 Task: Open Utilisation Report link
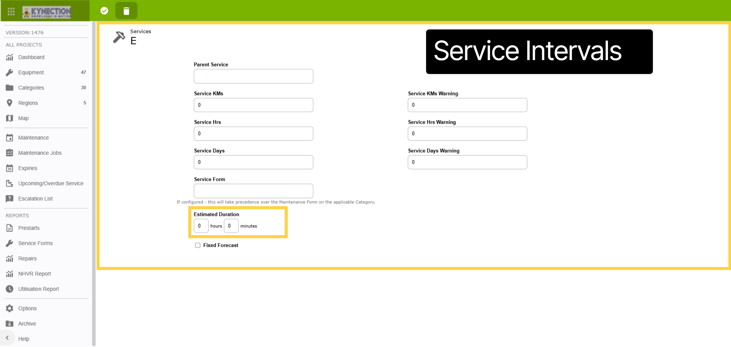[x=38, y=289]
